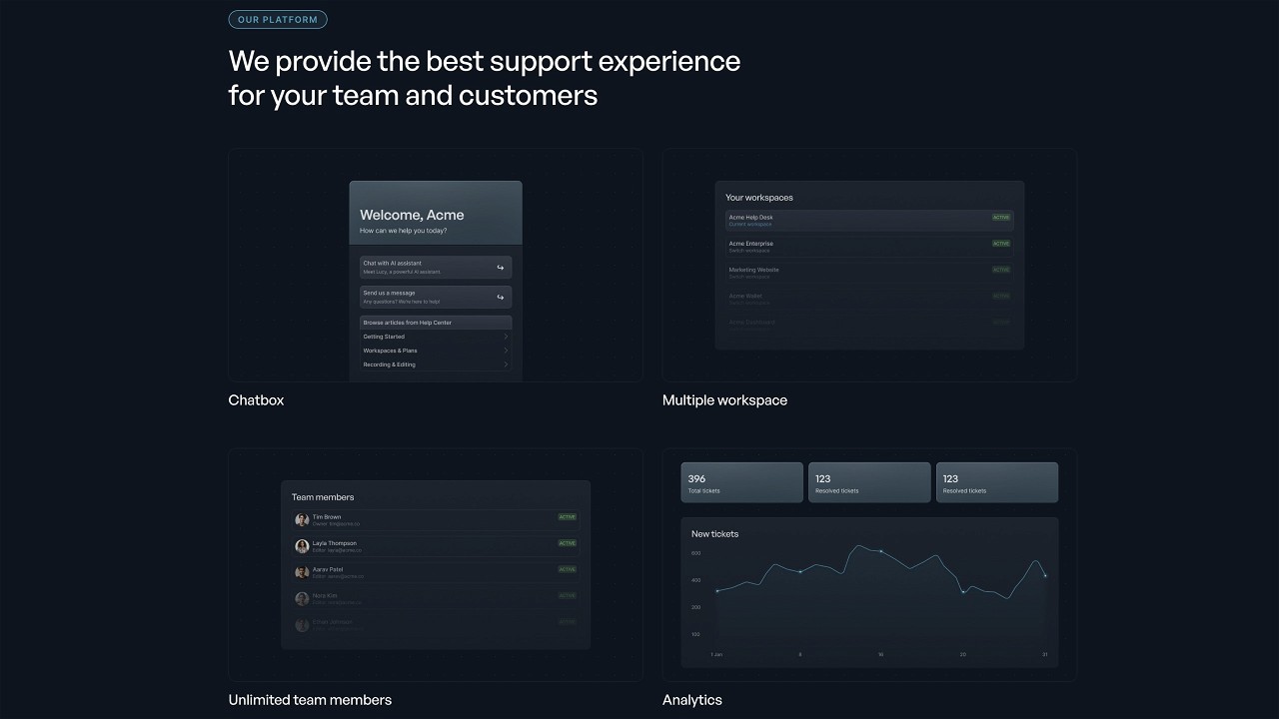Click arrow icon on Chat with AI assistant
1279x719 pixels.
tap(501, 268)
